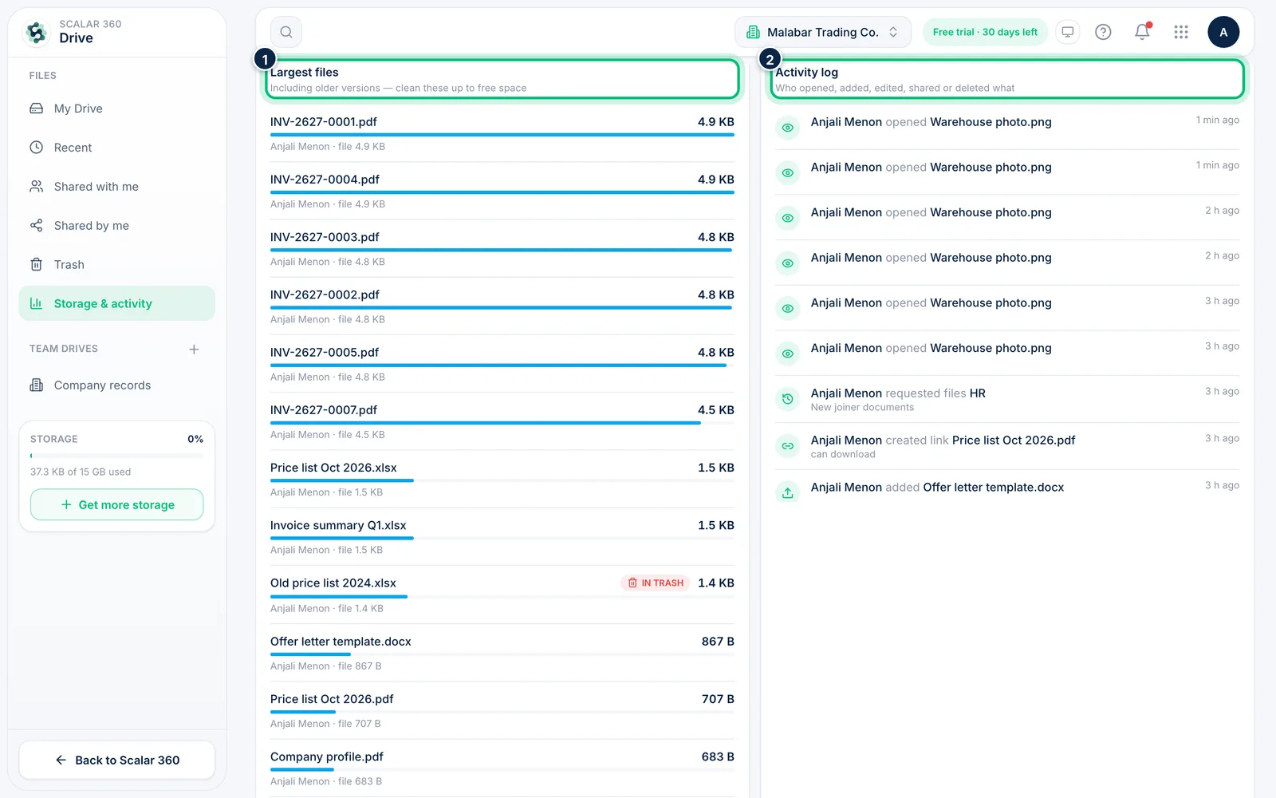
Task: Open Shared by me
Action: pyautogui.click(x=117, y=226)
